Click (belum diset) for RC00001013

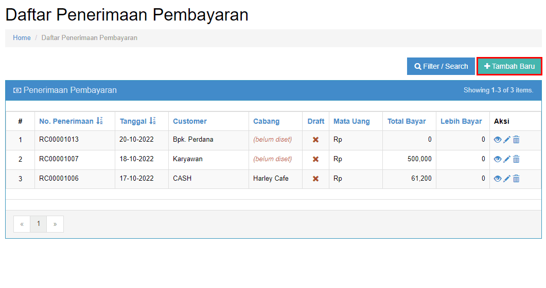tap(272, 139)
